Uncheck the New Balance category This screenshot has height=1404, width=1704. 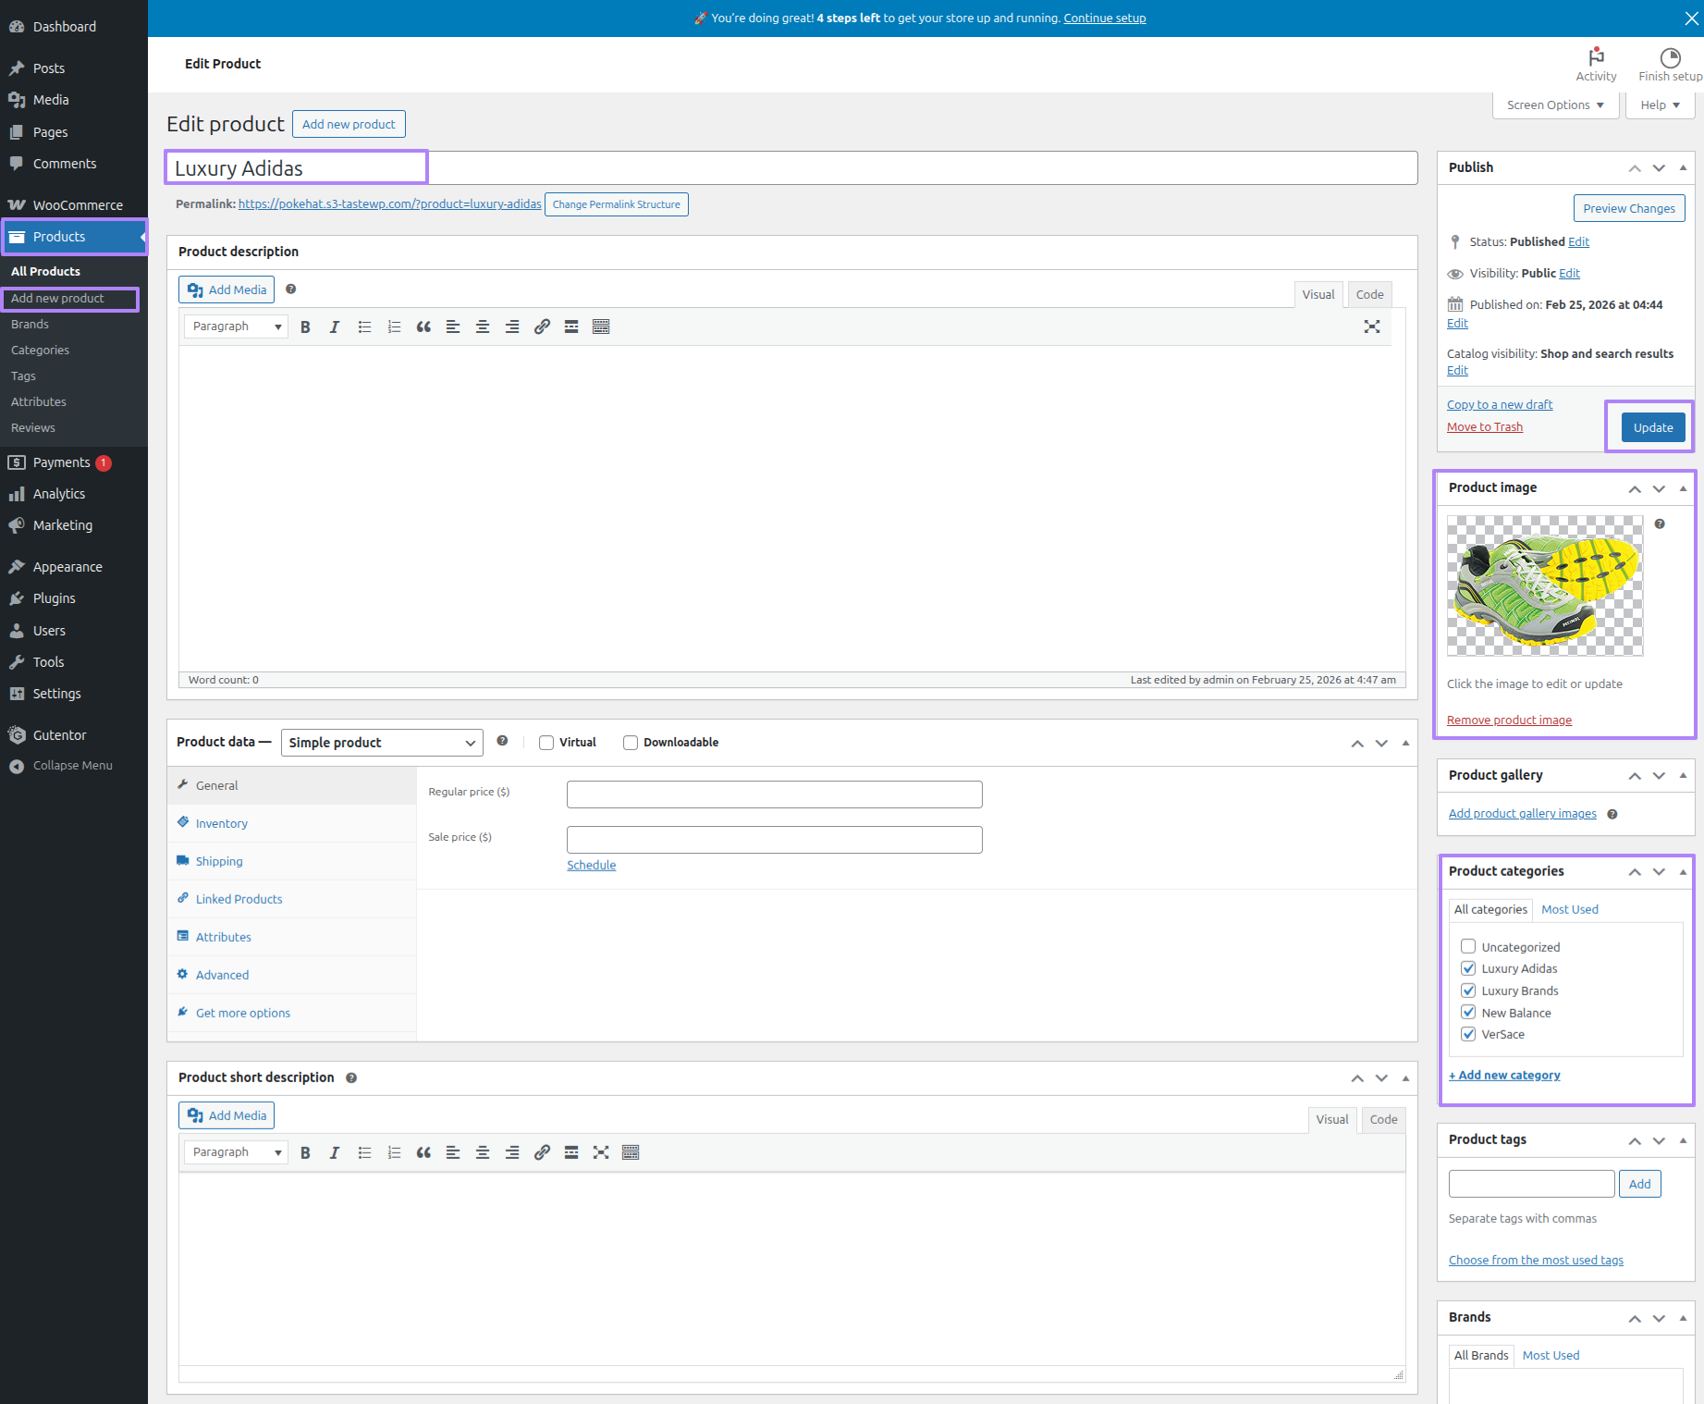pos(1468,1013)
